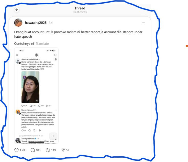The image size is (188, 162).
Task: Click the 49.1K views label
Action: [80, 12]
